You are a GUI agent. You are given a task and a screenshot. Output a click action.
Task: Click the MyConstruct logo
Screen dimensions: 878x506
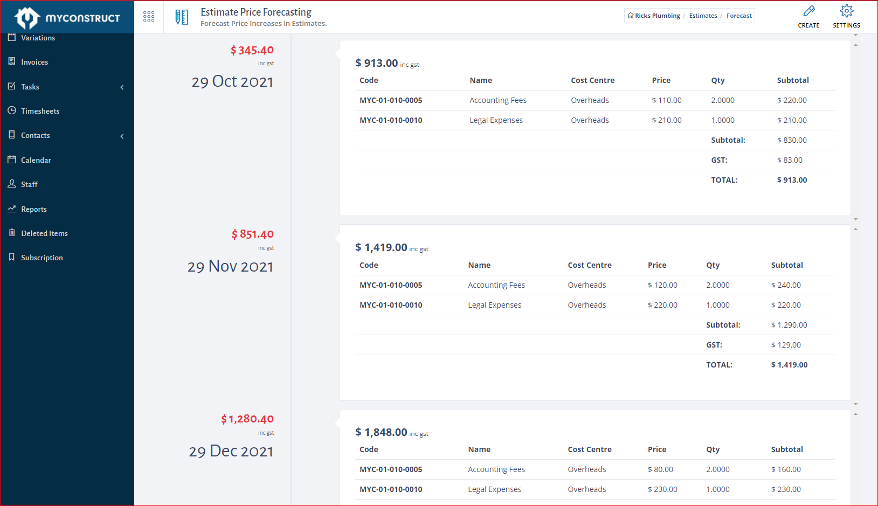[67, 18]
